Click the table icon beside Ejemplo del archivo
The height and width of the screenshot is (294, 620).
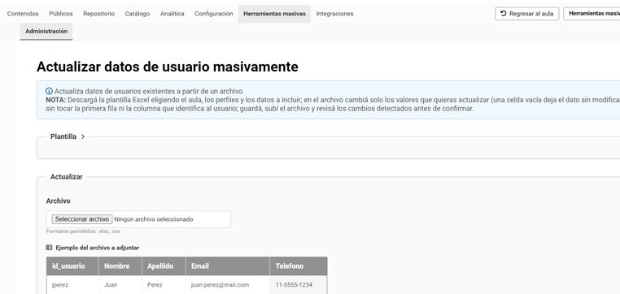click(49, 248)
